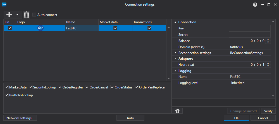The height and width of the screenshot is (124, 279).
Task: Uncheck the OrderPairReplace message type
Action: 137,87
